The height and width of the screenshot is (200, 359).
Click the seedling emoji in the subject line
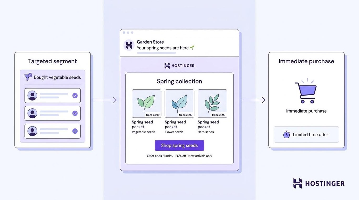click(x=192, y=48)
